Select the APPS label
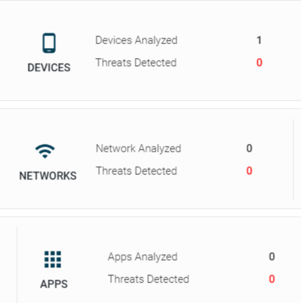The width and height of the screenshot is (301, 303). 54,284
